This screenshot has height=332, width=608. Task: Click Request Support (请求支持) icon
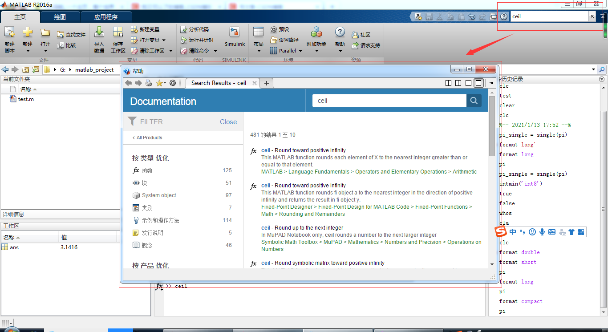point(355,45)
